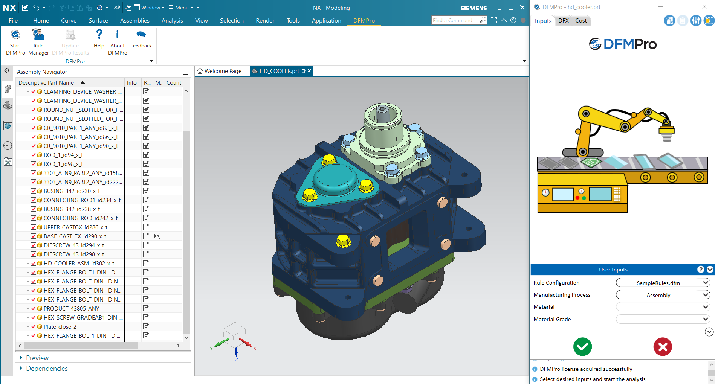Switch to the Welcome Page tab
The width and height of the screenshot is (721, 384).
pyautogui.click(x=219, y=71)
